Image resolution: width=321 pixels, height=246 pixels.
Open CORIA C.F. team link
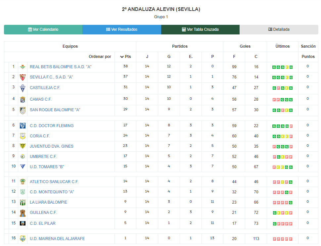[40, 136]
